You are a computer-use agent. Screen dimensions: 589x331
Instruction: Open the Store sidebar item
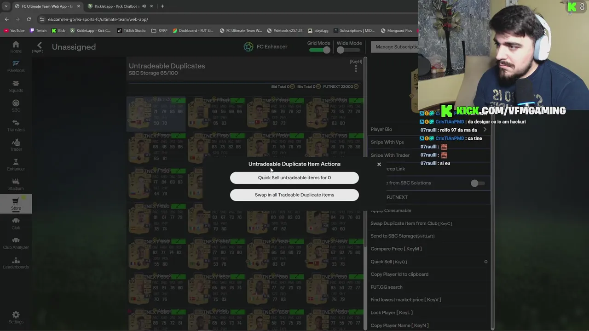coord(16,204)
